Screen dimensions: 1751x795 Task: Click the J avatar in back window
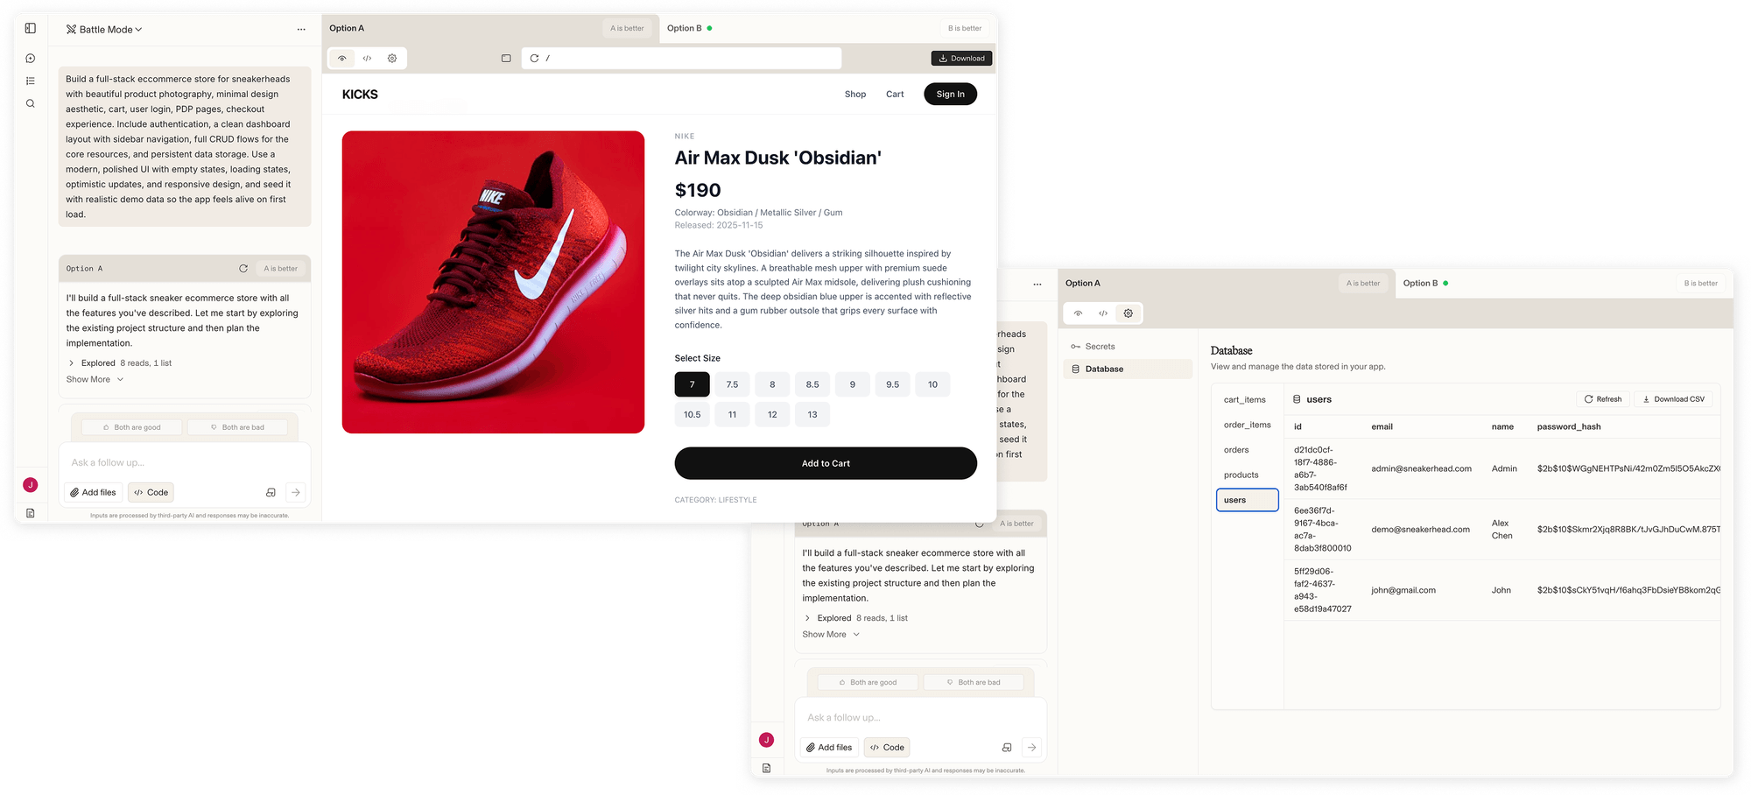(767, 740)
